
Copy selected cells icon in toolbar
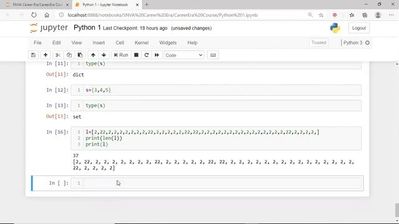tap(69, 55)
